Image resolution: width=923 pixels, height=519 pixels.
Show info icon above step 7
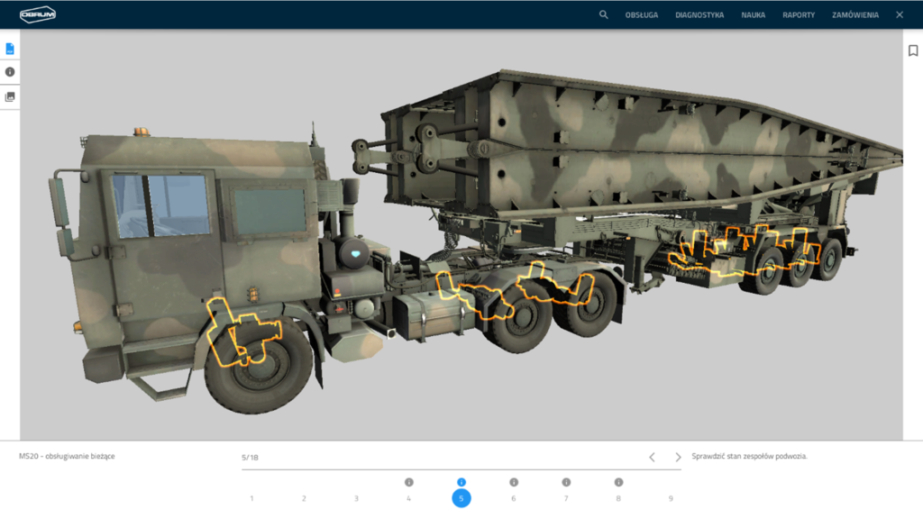point(566,482)
